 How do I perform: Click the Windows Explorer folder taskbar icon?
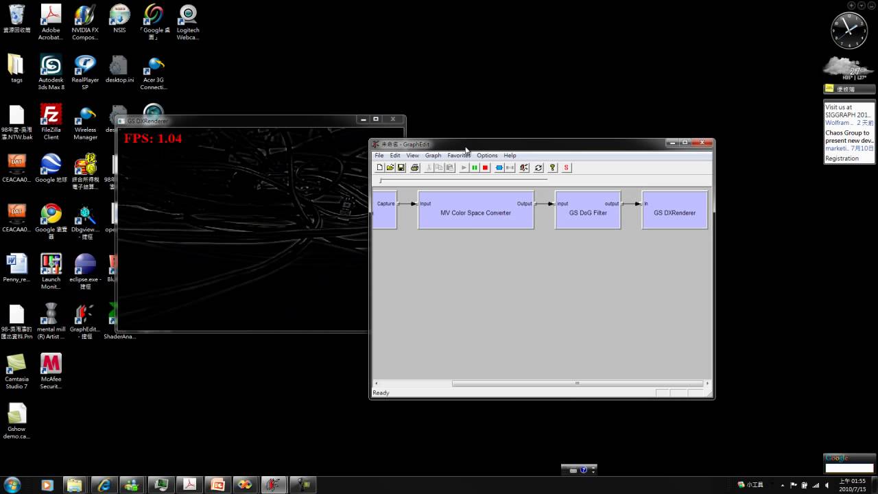pos(75,484)
